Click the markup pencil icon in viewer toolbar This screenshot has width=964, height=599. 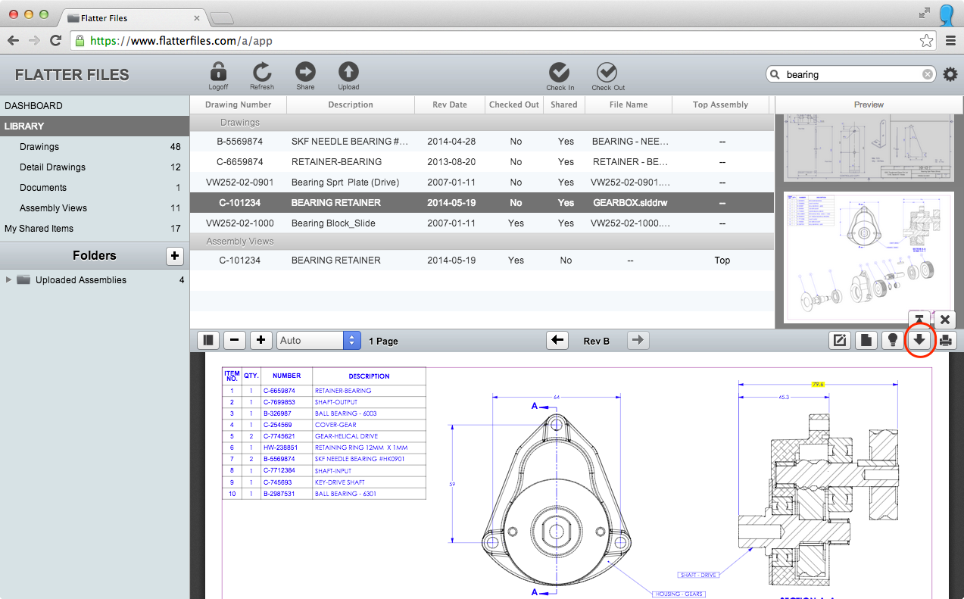click(840, 341)
